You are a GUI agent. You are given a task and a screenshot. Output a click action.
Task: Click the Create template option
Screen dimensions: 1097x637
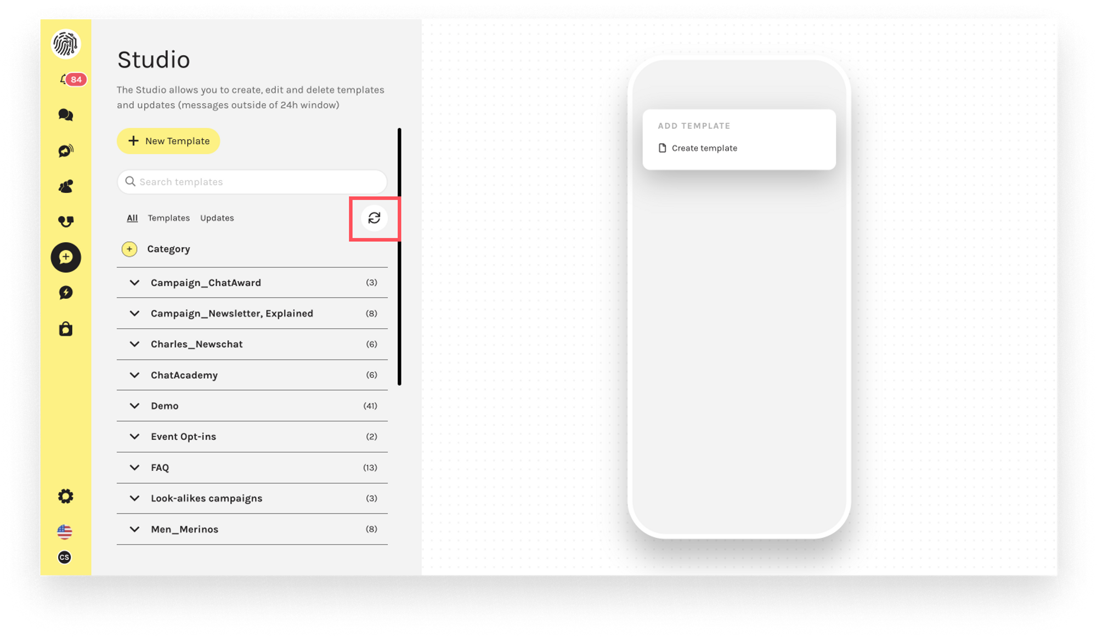[x=705, y=148]
